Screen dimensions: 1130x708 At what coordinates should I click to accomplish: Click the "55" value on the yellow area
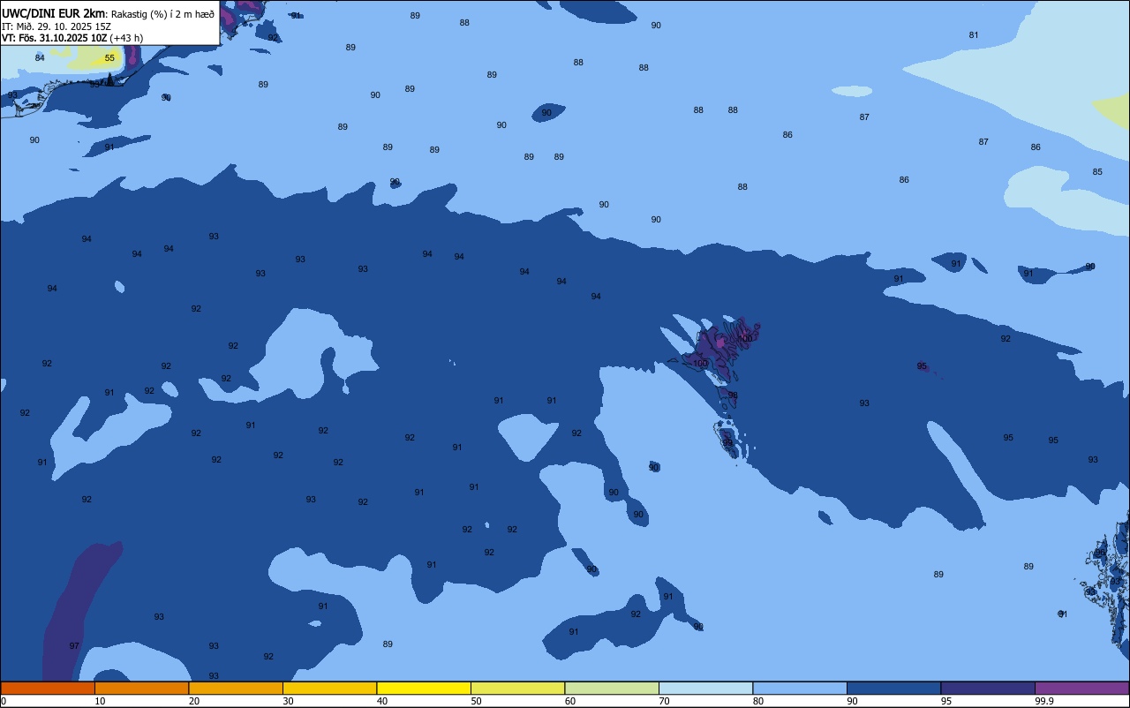coord(109,58)
